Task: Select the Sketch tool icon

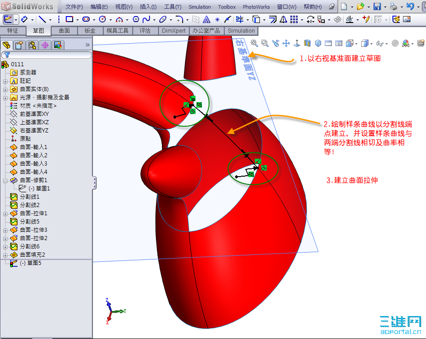Action: [x=8, y=19]
